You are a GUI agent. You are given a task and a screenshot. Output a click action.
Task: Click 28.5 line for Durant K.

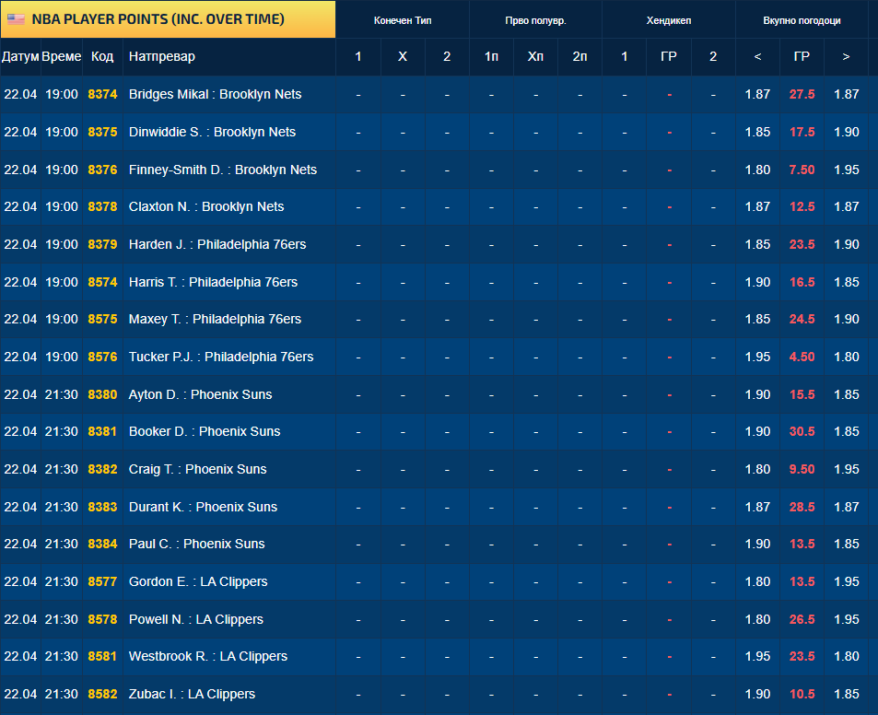click(802, 506)
